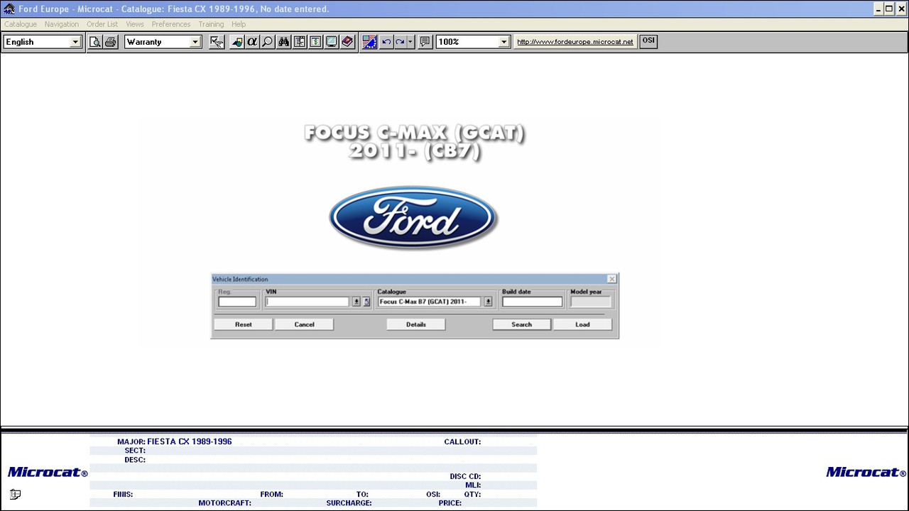Click the magnifying glass search icon
The image size is (909, 511).
(x=267, y=42)
